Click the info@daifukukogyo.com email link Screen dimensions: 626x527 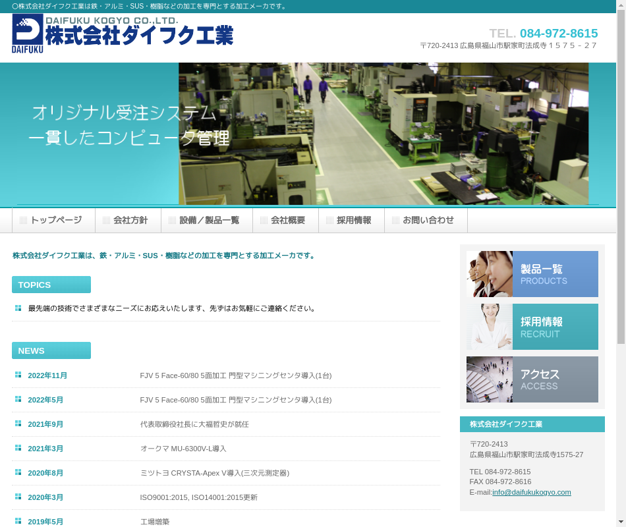(x=531, y=492)
